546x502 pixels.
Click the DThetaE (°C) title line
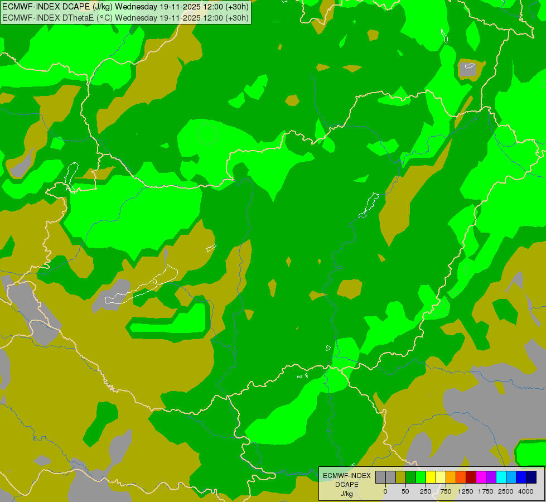click(125, 18)
